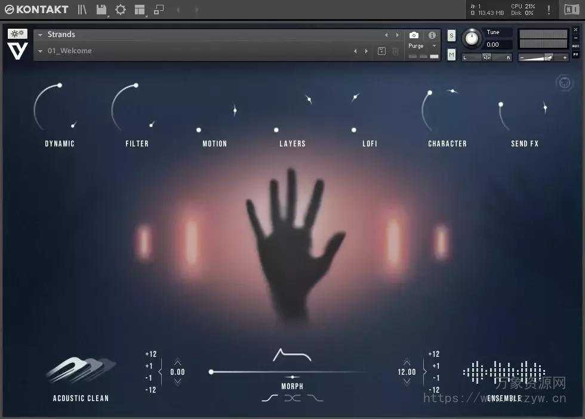The width and height of the screenshot is (585, 419).
Task: Collapse the 01_Welcome instrument view
Action: [39, 51]
